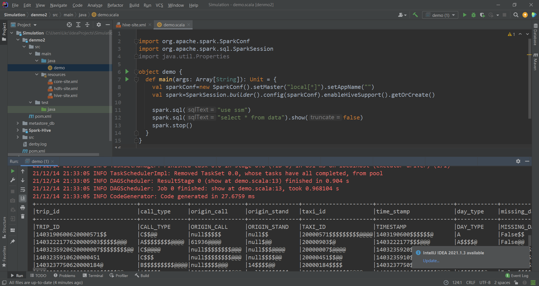Run the demo (1) configuration
This screenshot has height=286, width=539.
click(465, 15)
